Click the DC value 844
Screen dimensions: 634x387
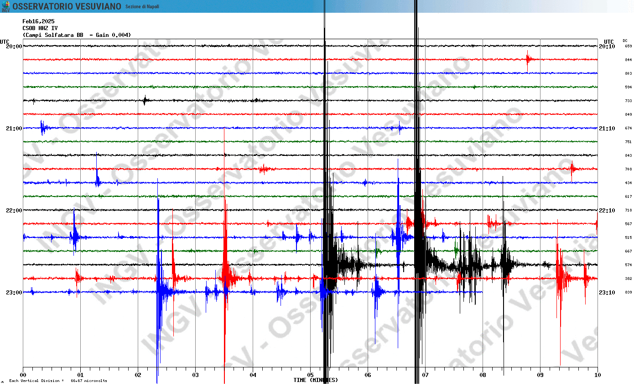click(x=628, y=60)
